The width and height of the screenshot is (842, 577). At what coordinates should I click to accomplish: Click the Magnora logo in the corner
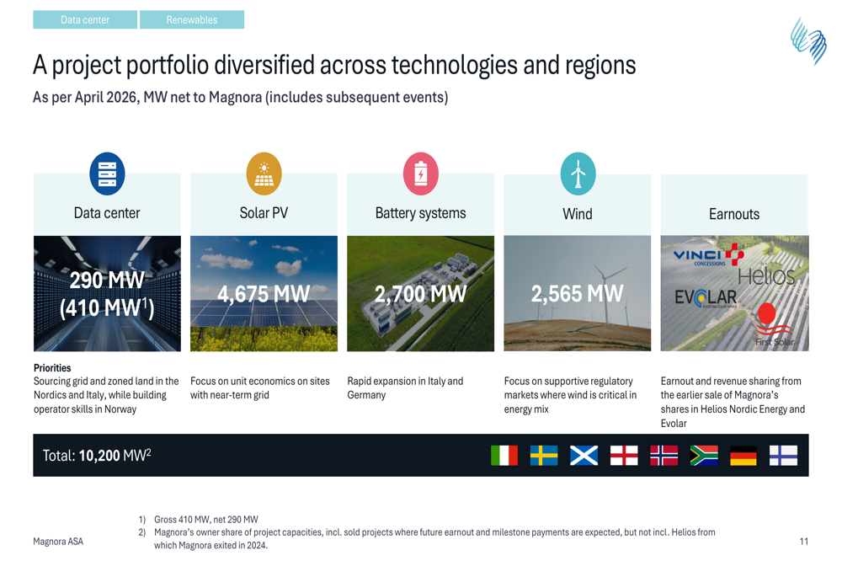coord(808,40)
